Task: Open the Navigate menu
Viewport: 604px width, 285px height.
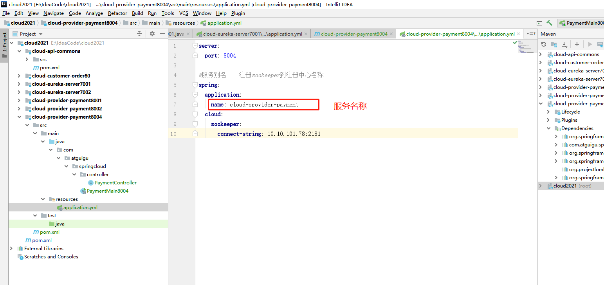Action: [x=54, y=13]
